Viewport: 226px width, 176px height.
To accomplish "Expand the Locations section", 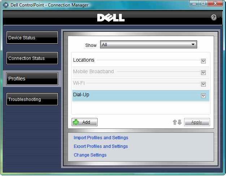I will (x=203, y=61).
